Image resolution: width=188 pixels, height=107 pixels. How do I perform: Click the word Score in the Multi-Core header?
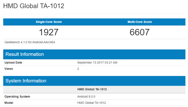148,22
